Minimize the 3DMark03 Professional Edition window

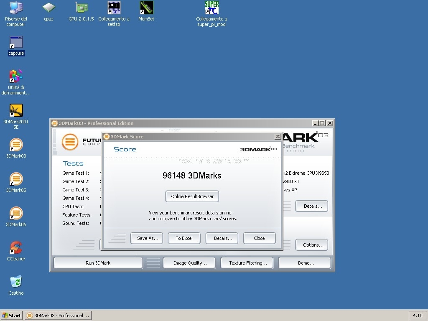tap(315, 123)
